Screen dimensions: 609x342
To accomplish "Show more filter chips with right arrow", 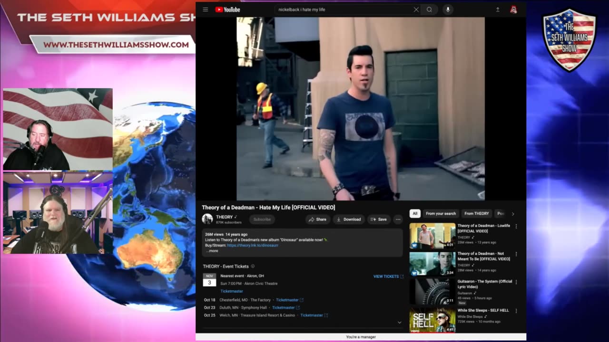I will pos(512,214).
